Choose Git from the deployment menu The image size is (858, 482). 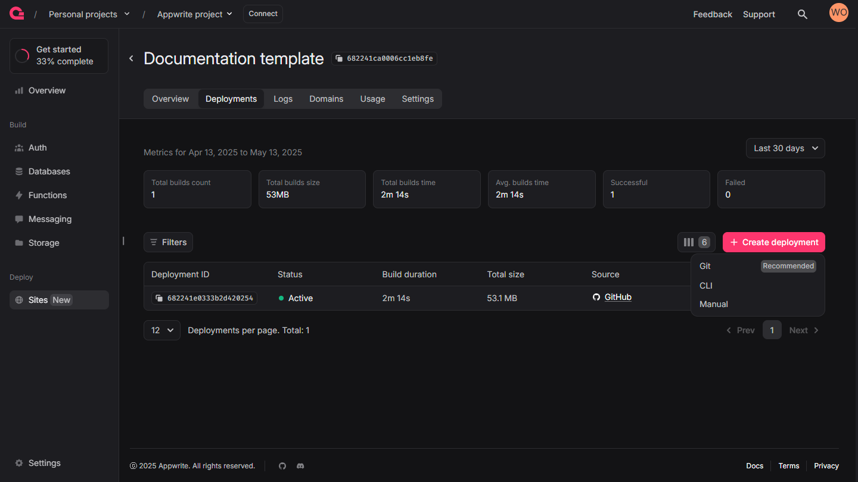click(x=757, y=266)
